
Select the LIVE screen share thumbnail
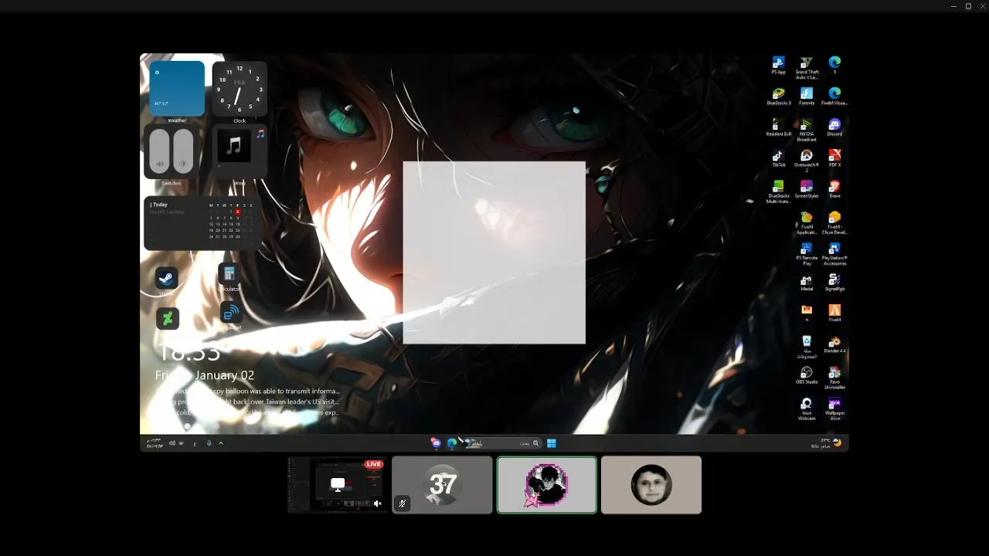337,485
